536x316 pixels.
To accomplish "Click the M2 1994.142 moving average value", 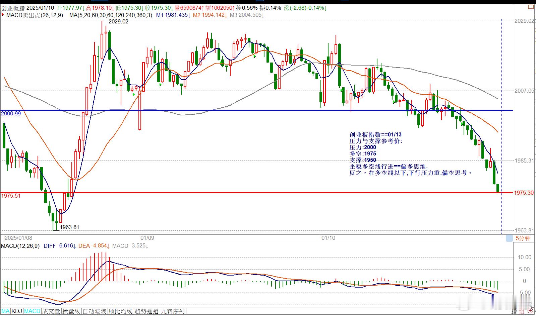I will tap(210, 15).
